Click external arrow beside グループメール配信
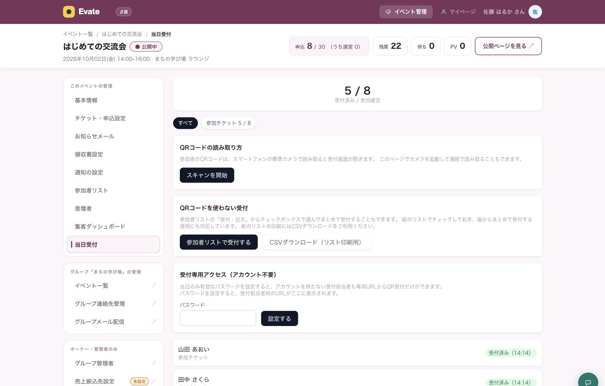This screenshot has width=605, height=386. (x=153, y=322)
